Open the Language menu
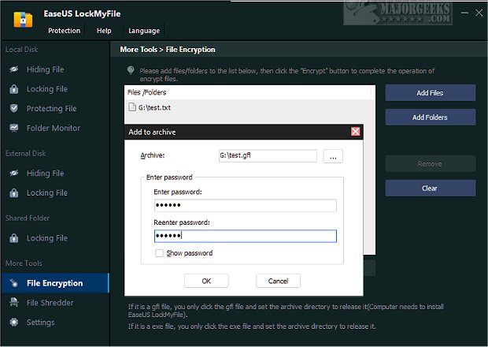 tap(144, 31)
